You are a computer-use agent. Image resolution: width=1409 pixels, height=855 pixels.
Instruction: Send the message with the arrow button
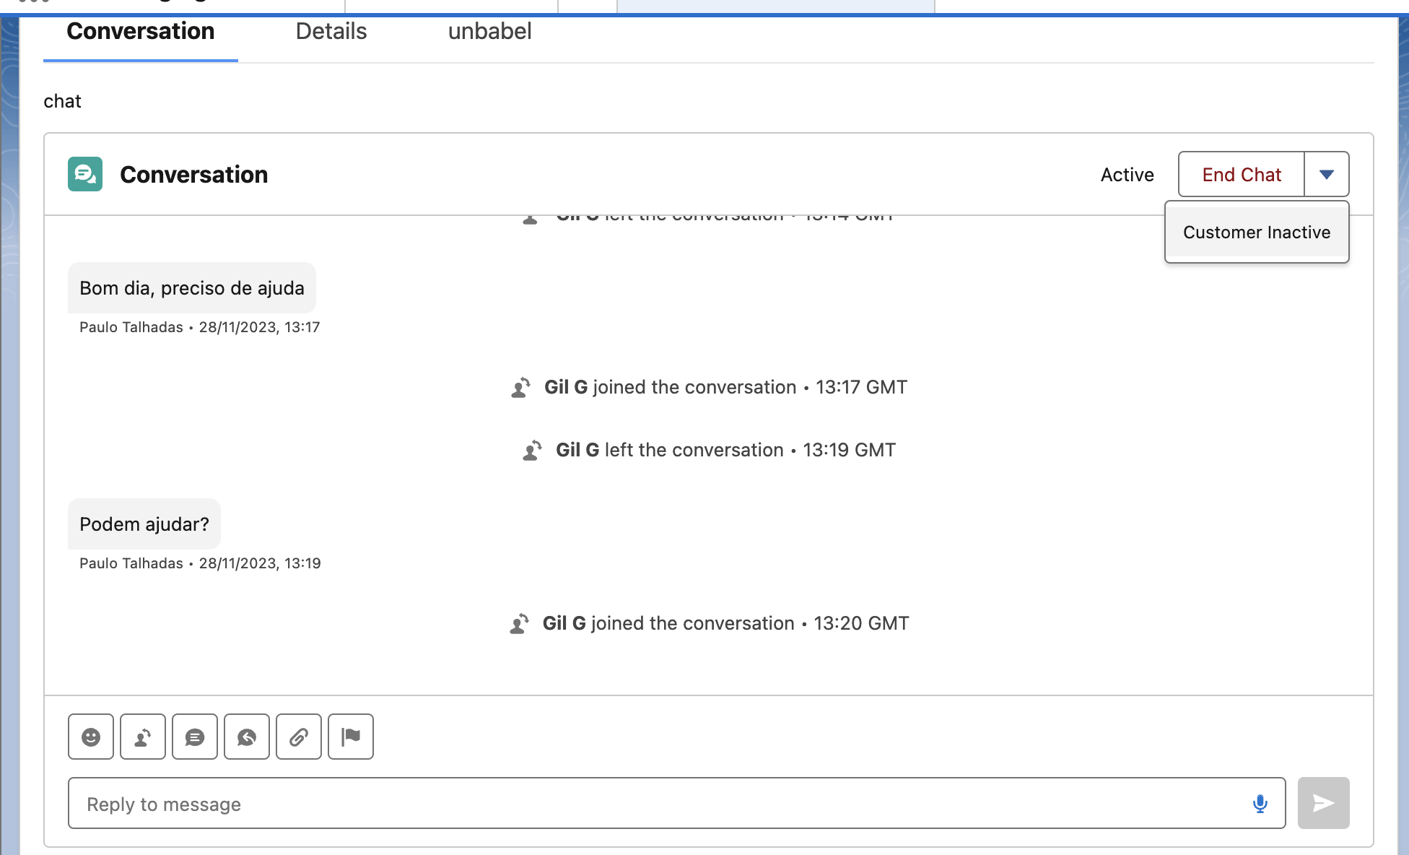pyautogui.click(x=1323, y=803)
